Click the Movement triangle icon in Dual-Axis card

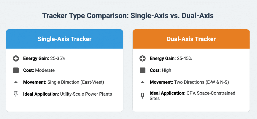coord(142,82)
